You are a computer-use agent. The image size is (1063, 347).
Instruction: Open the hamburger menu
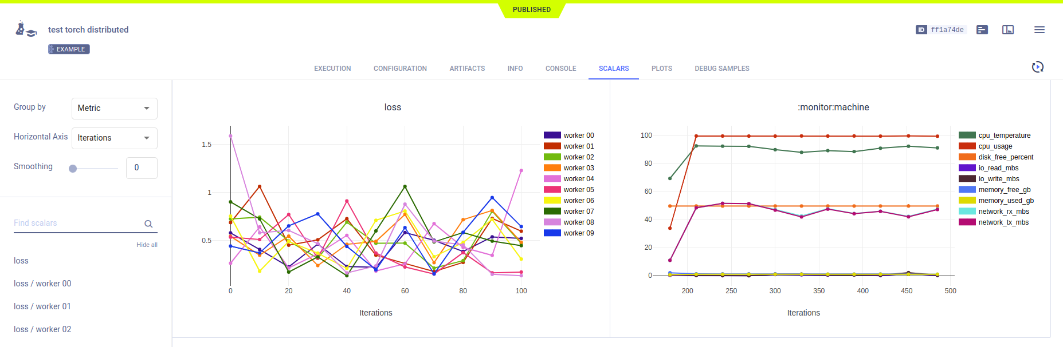click(1039, 30)
